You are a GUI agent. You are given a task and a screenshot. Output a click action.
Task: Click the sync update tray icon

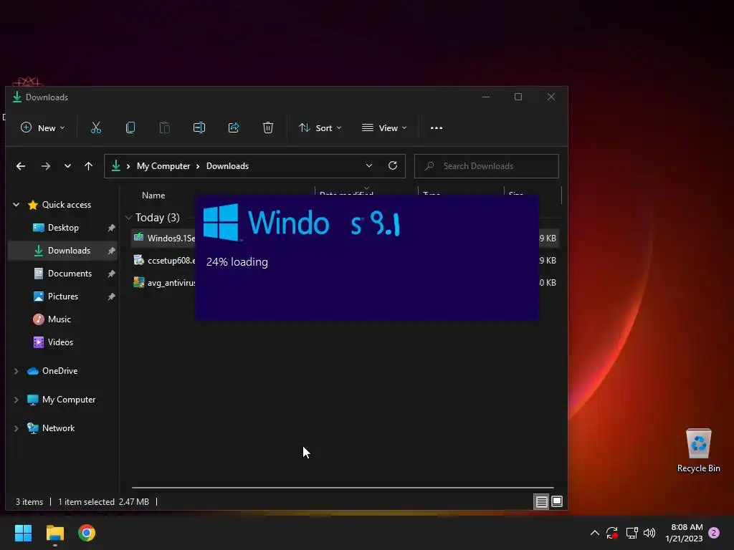click(612, 533)
